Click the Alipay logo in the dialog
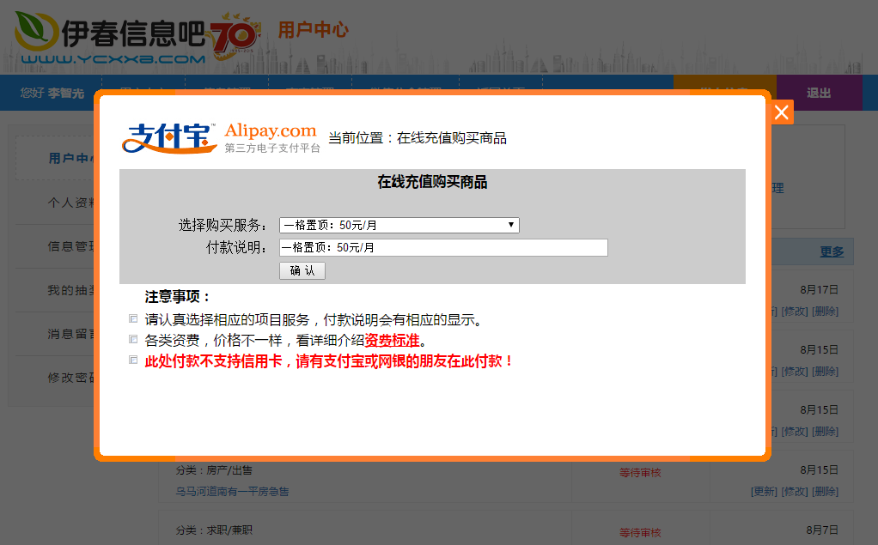The image size is (878, 545). [x=220, y=138]
